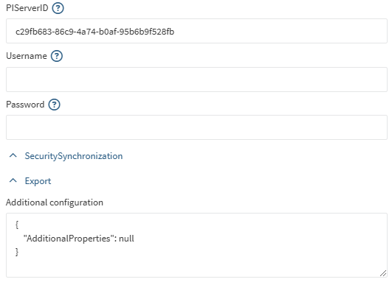Click the Password question mark icon
This screenshot has height=282, width=392.
54,105
